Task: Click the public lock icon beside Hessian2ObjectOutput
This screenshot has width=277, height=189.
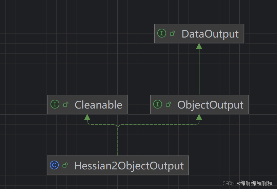Action: click(x=65, y=165)
